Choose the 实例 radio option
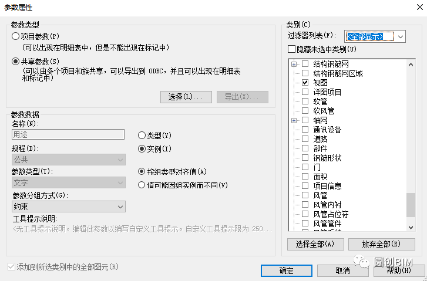This screenshot has height=281, width=427. 142,149
